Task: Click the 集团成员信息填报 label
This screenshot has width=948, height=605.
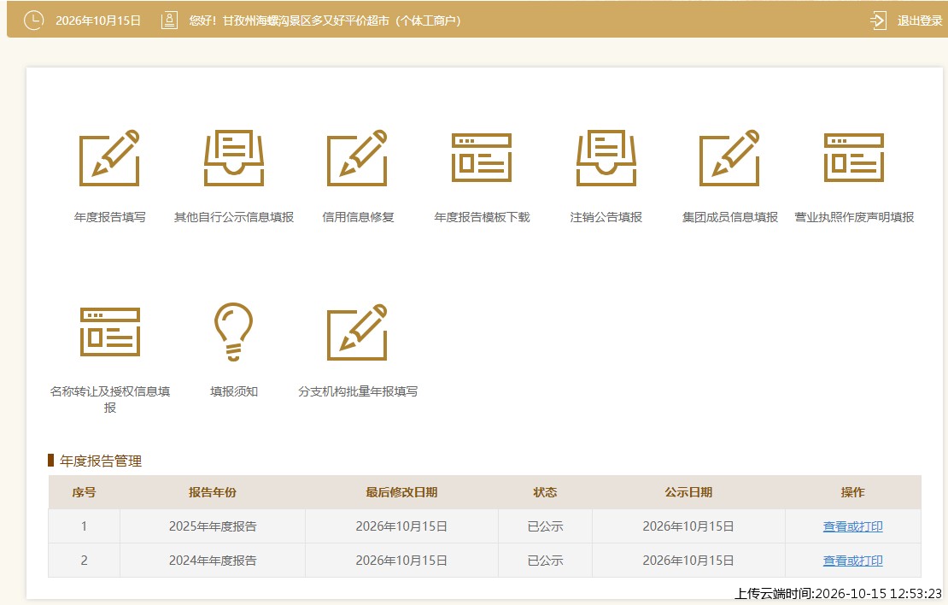Action: 729,217
